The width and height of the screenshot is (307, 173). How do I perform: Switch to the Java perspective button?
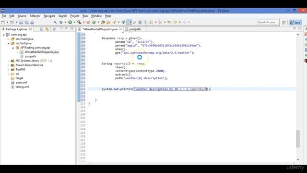tap(295, 23)
